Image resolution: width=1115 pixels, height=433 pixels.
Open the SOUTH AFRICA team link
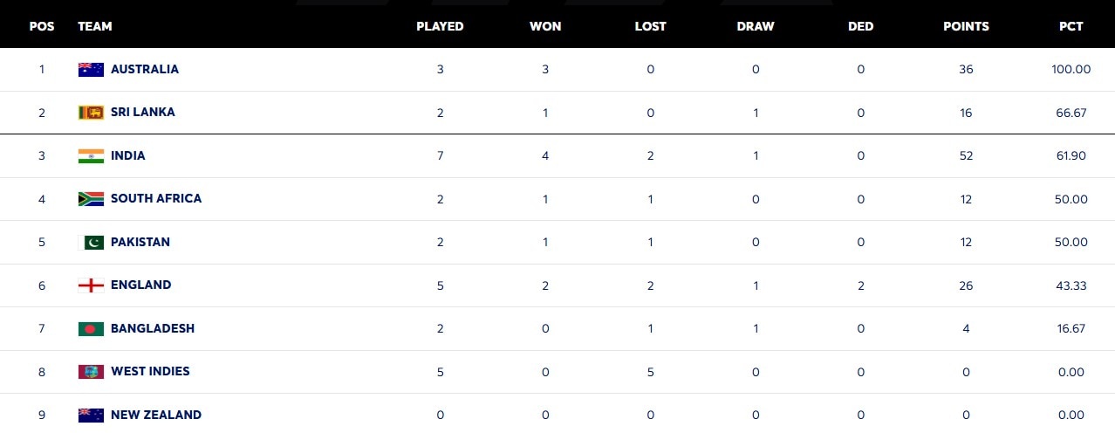156,199
